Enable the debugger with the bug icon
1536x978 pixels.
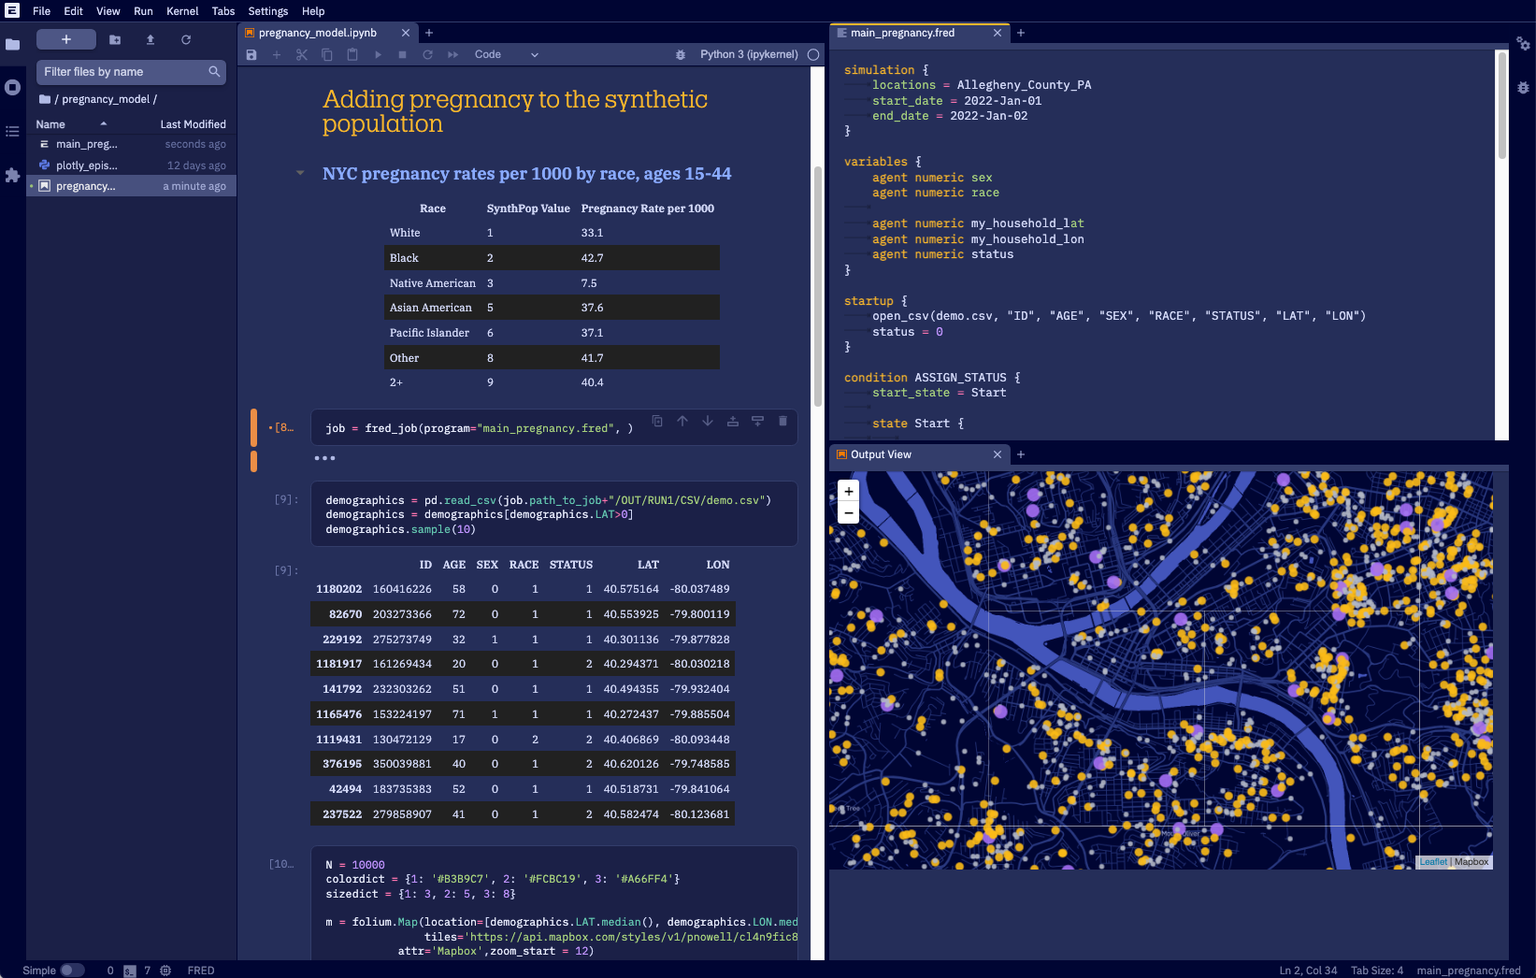680,54
